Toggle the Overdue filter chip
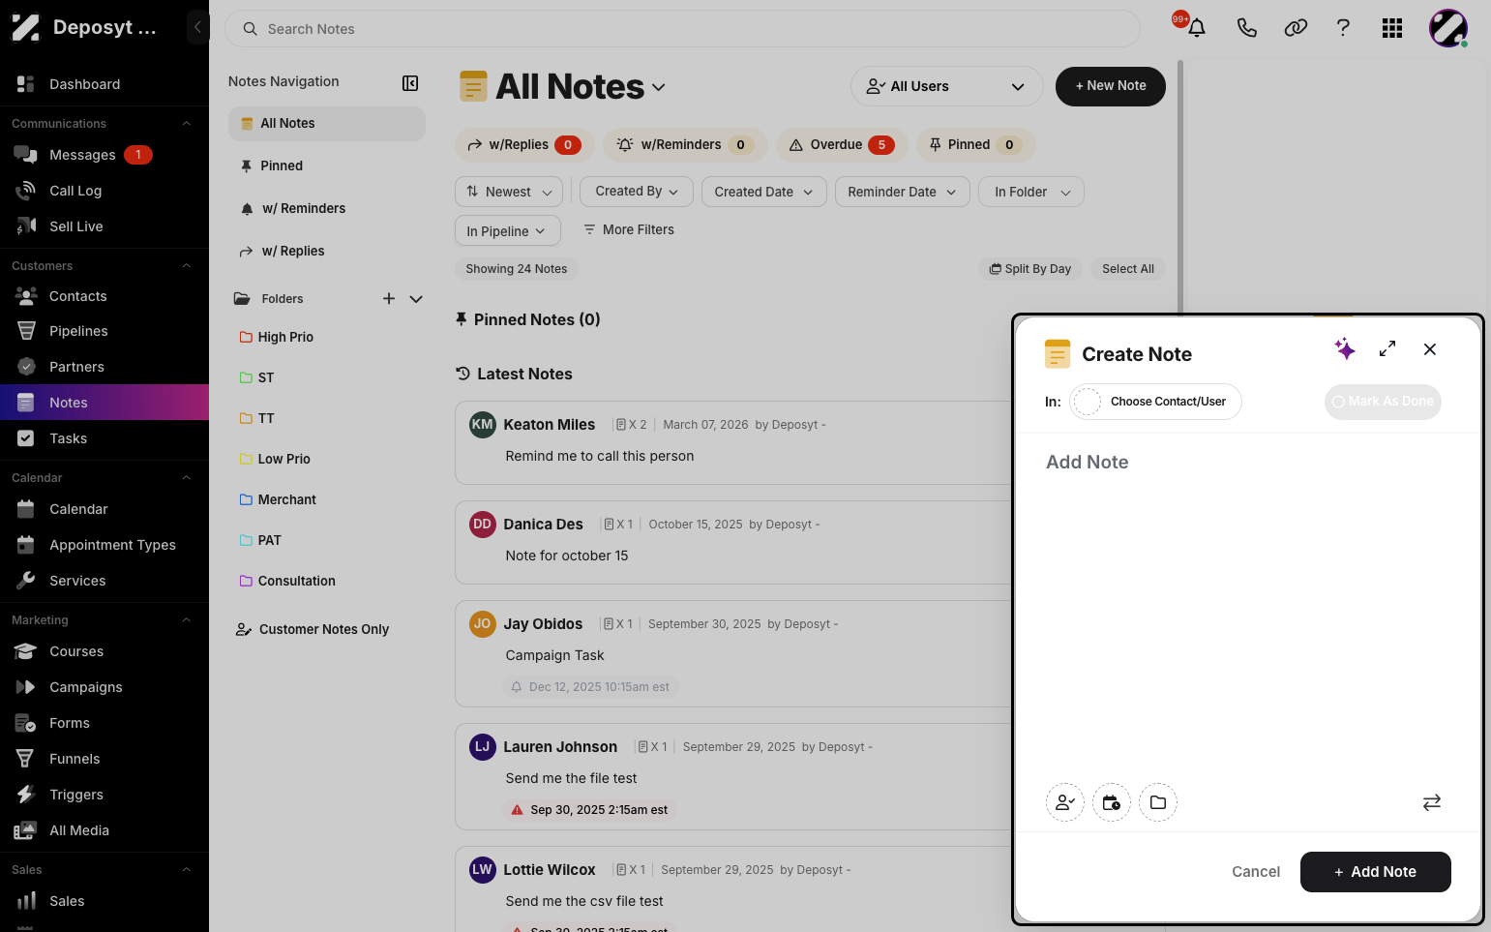Screen dimensions: 1491x932 pos(842,145)
